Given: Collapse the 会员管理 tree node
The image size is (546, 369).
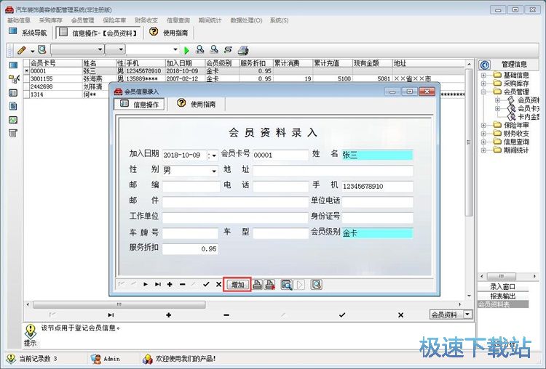Looking at the screenshot, I should tap(483, 92).
